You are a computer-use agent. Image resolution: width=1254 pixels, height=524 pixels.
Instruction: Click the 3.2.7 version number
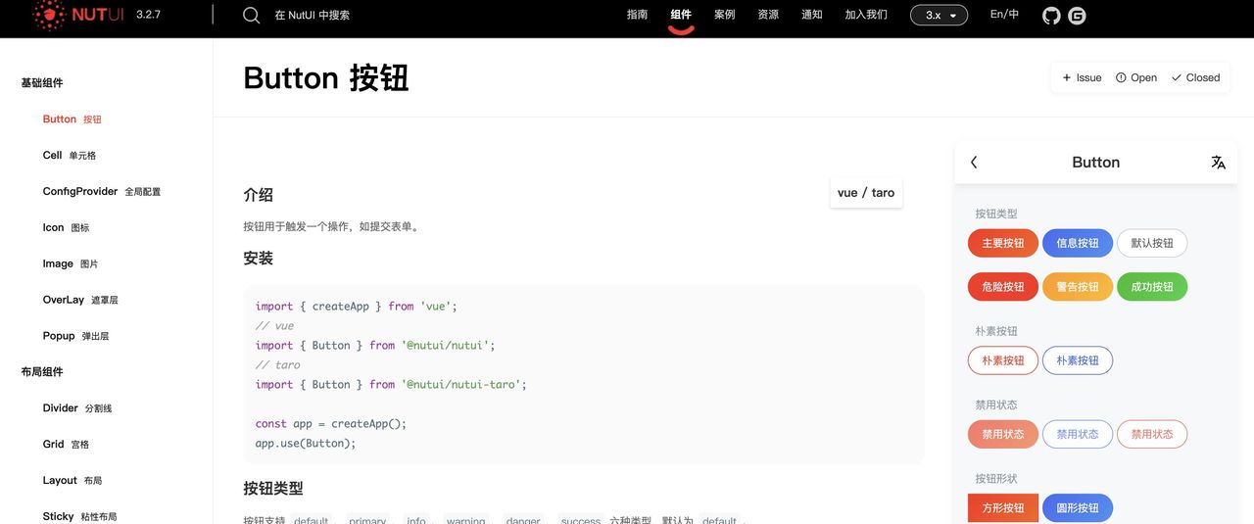(149, 15)
